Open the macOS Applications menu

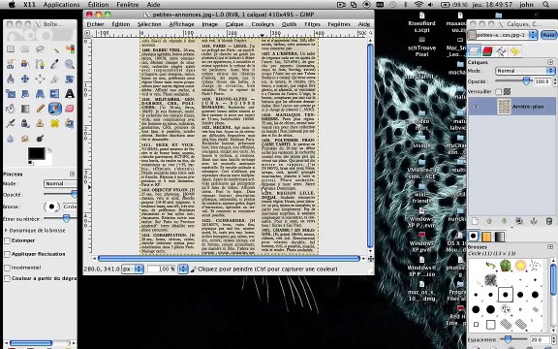tap(62, 5)
